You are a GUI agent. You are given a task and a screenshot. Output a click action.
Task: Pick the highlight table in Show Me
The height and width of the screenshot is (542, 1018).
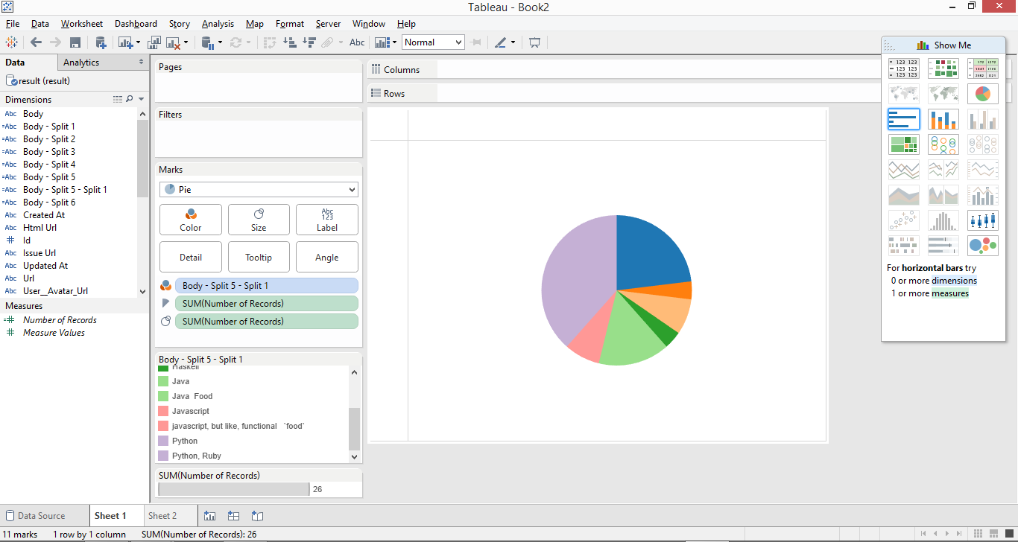(983, 68)
